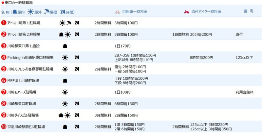Viewport: 262px width, 133px height.
Task: Click the umbrella icon in the アトレ川崎第1駐輪場 row
Action: 69,23
